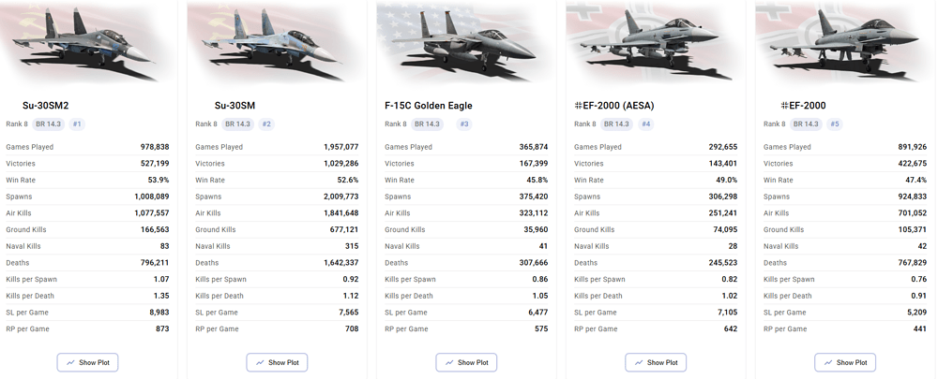
Task: Click the Show Plot chart icon under Su-30SM2
Action: click(70, 362)
